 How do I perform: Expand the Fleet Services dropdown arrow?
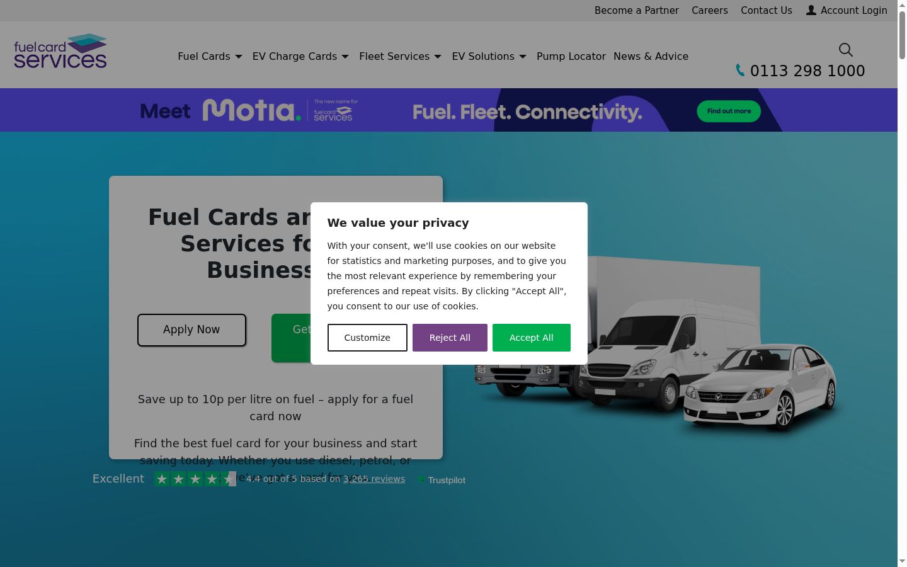(x=438, y=57)
